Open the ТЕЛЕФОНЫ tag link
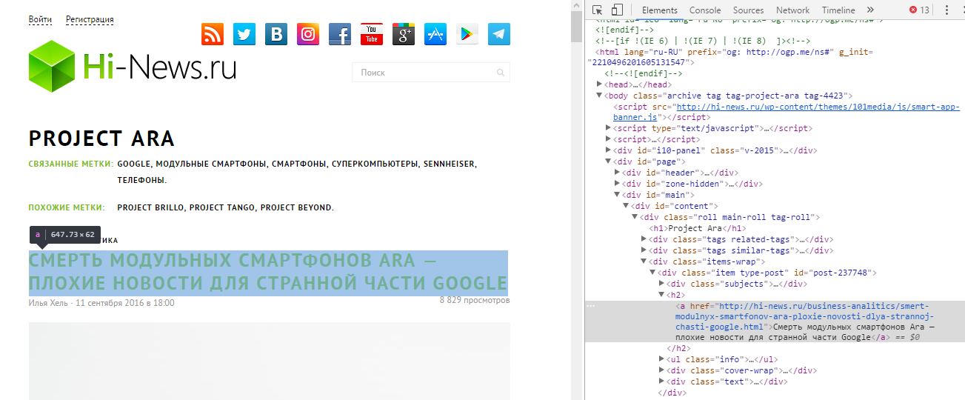Viewport: 965px width, 400px height. click(141, 180)
